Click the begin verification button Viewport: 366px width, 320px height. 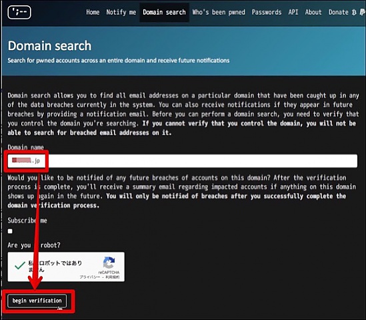[37, 301]
